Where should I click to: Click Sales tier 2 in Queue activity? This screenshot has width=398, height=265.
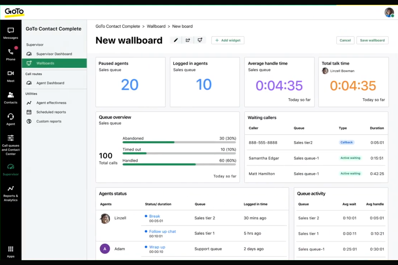coord(308,218)
